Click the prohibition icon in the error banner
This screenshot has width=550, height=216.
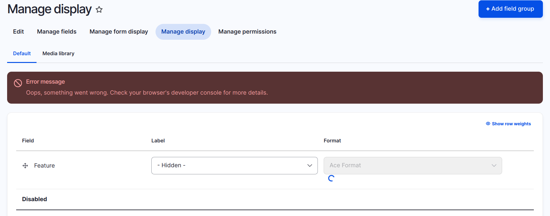(18, 83)
